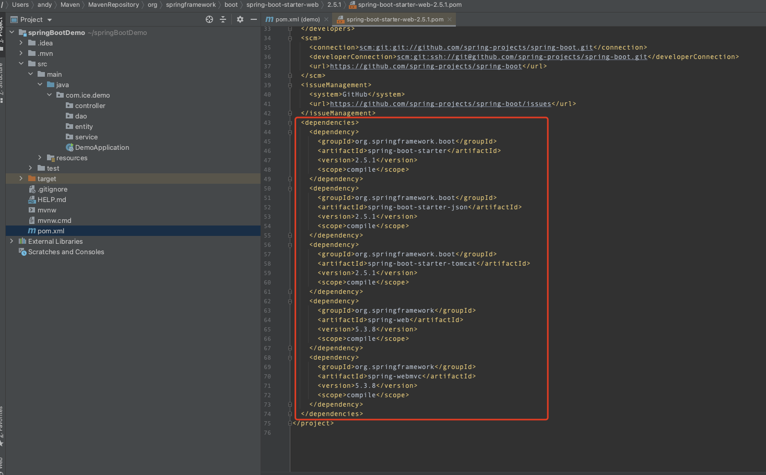The image size is (766, 475).
Task: Click the developerConnection ssh link
Action: point(522,57)
